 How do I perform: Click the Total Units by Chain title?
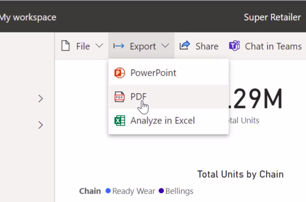coord(240,174)
